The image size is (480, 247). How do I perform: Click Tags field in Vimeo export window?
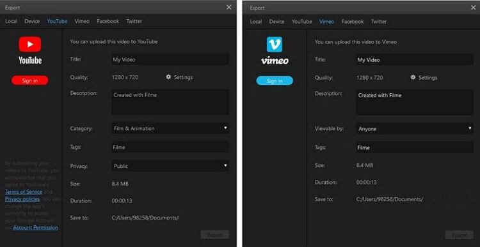pos(415,147)
